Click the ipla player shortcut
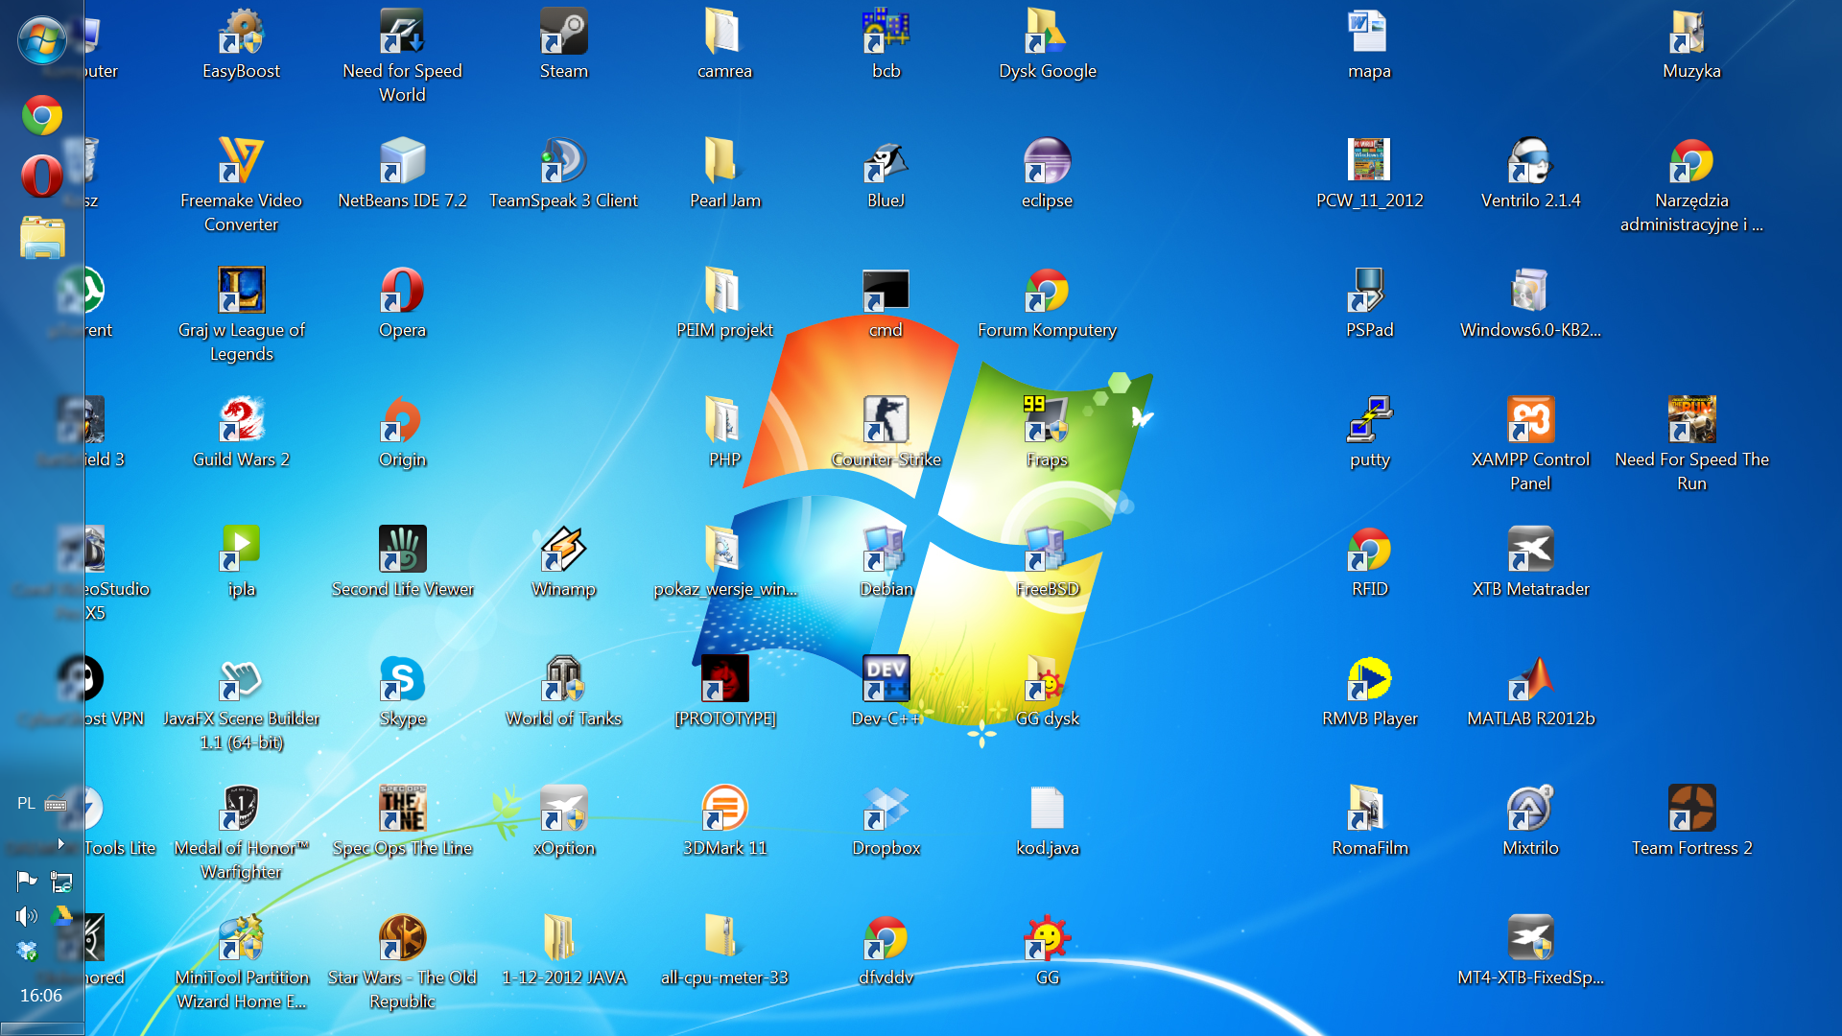The image size is (1842, 1036). click(241, 562)
